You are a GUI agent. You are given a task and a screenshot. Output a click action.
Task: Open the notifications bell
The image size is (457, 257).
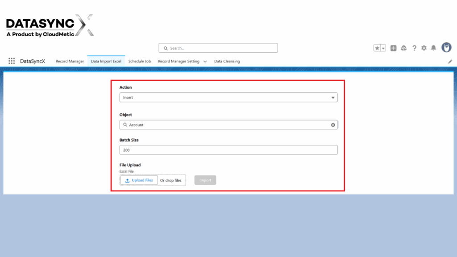pyautogui.click(x=434, y=48)
